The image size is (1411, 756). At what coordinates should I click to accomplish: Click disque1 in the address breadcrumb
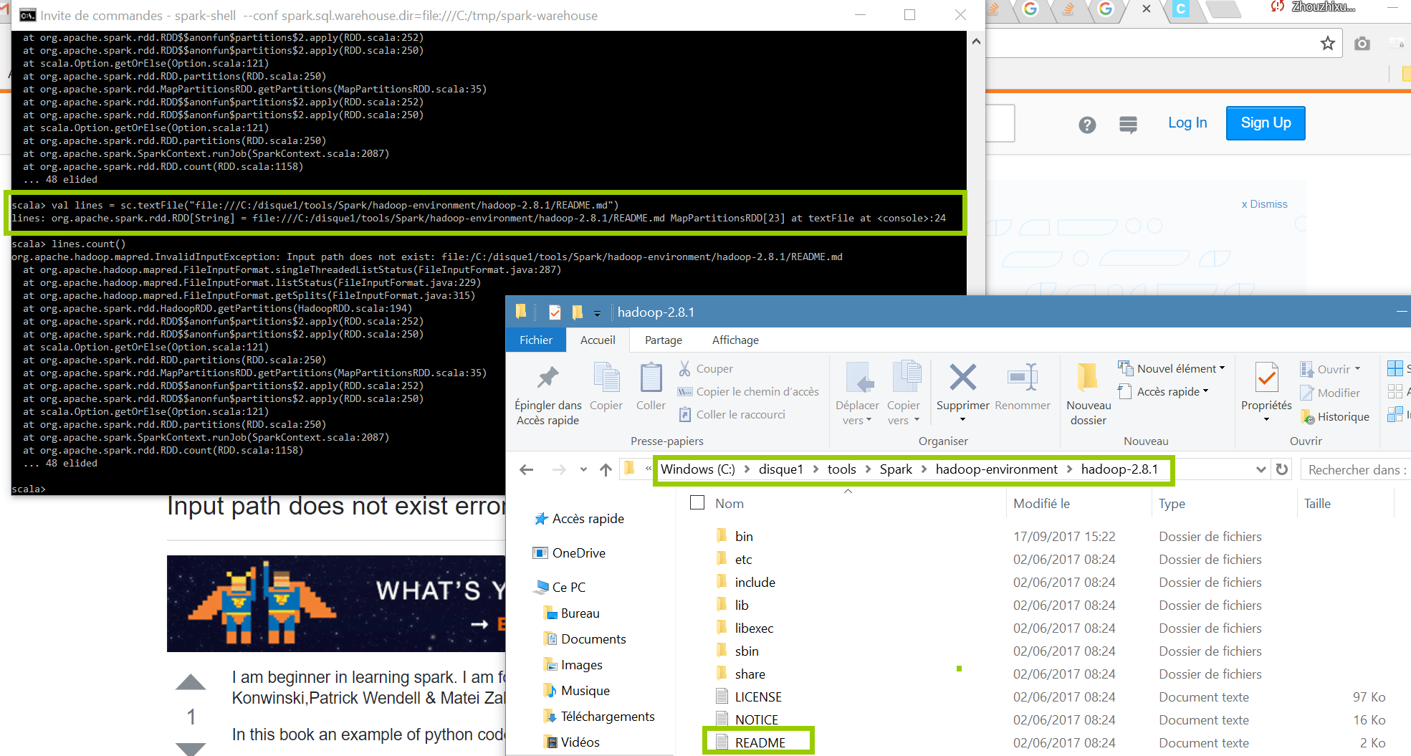[x=780, y=469]
